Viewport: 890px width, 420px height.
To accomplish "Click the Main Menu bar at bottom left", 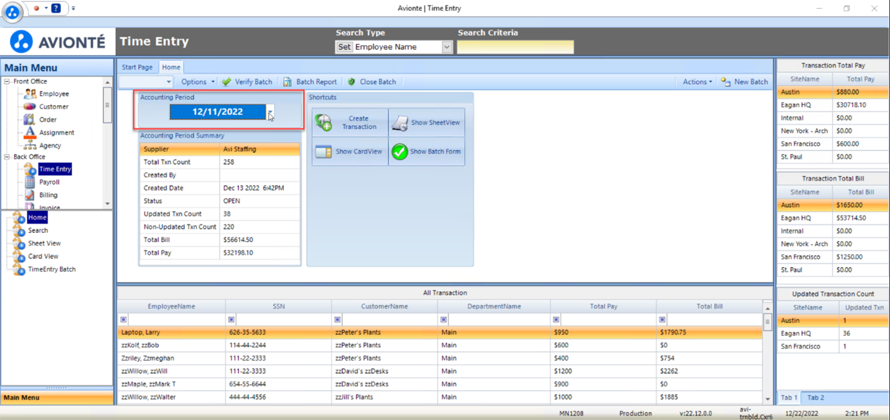I will (x=57, y=398).
